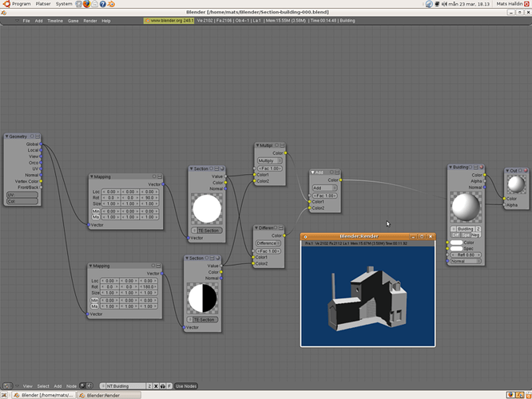Screen dimensions: 532x399
Task: Open the Render menu
Action: coord(90,21)
